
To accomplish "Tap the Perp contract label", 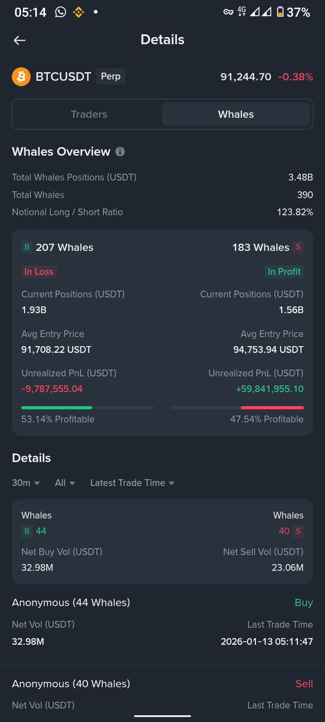I will 111,76.
